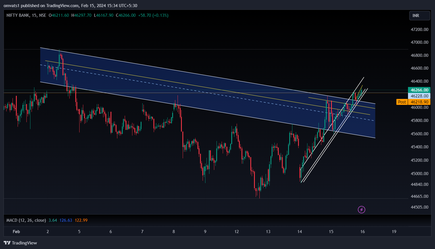The width and height of the screenshot is (435, 249).
Task: Click the Feb label on time axis
Action: (16, 232)
